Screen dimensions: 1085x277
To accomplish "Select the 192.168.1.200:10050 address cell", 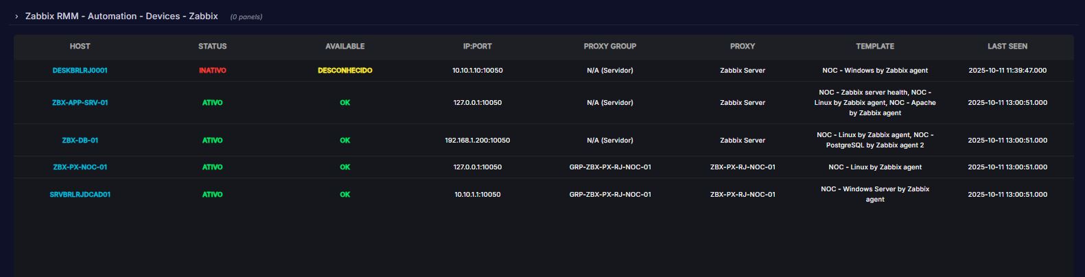I will point(477,141).
